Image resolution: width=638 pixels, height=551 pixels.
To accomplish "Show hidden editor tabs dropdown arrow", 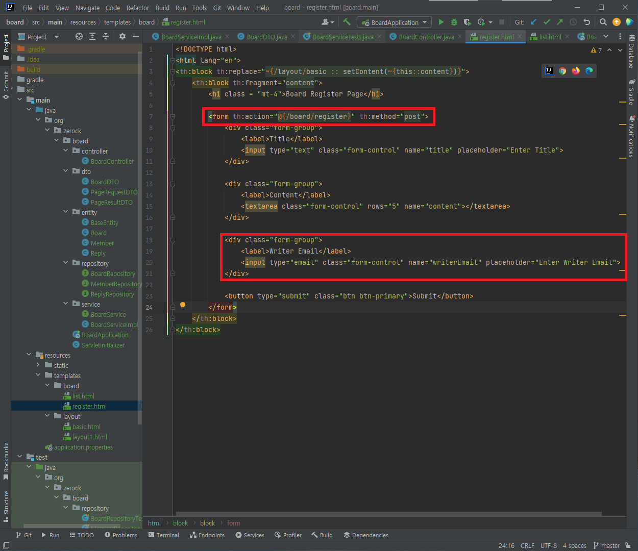I will [x=606, y=36].
